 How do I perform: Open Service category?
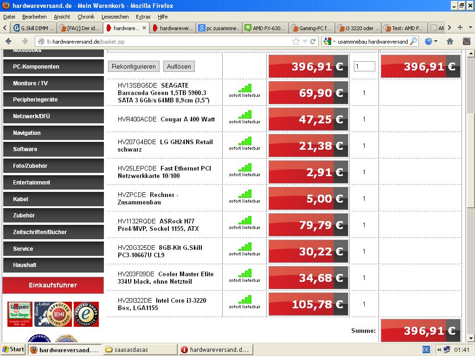[x=53, y=249]
